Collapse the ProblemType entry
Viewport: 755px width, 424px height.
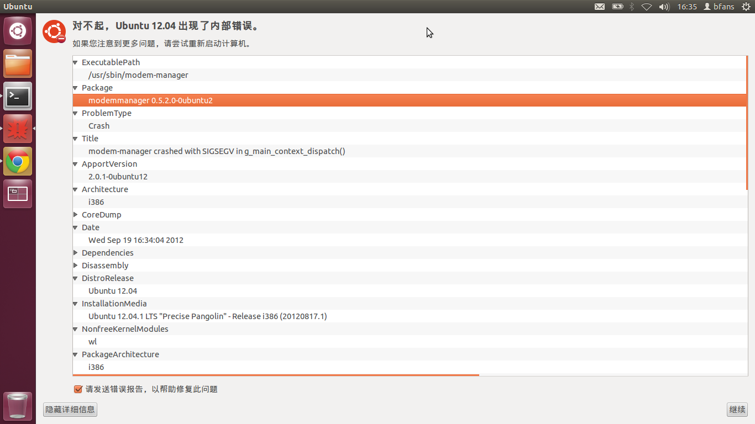click(76, 113)
